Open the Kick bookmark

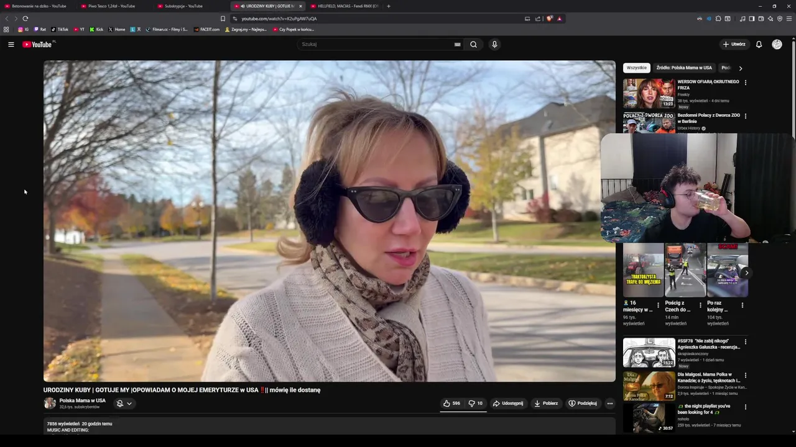tap(96, 29)
